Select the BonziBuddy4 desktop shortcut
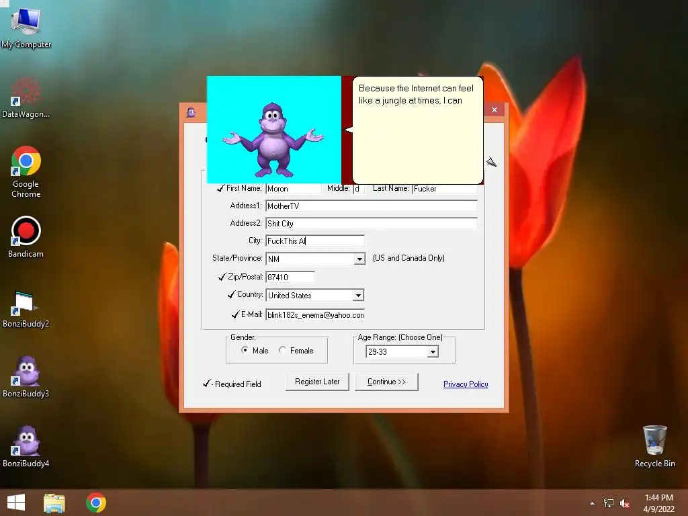This screenshot has height=516, width=688. pyautogui.click(x=26, y=447)
